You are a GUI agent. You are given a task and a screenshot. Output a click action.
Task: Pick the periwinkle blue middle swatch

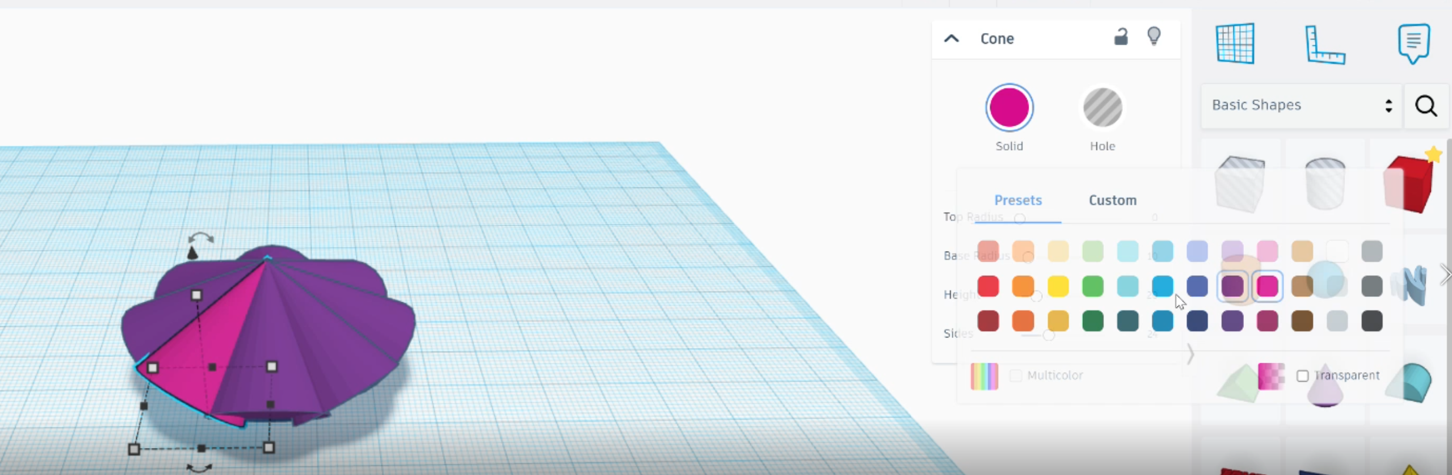[x=1197, y=286]
